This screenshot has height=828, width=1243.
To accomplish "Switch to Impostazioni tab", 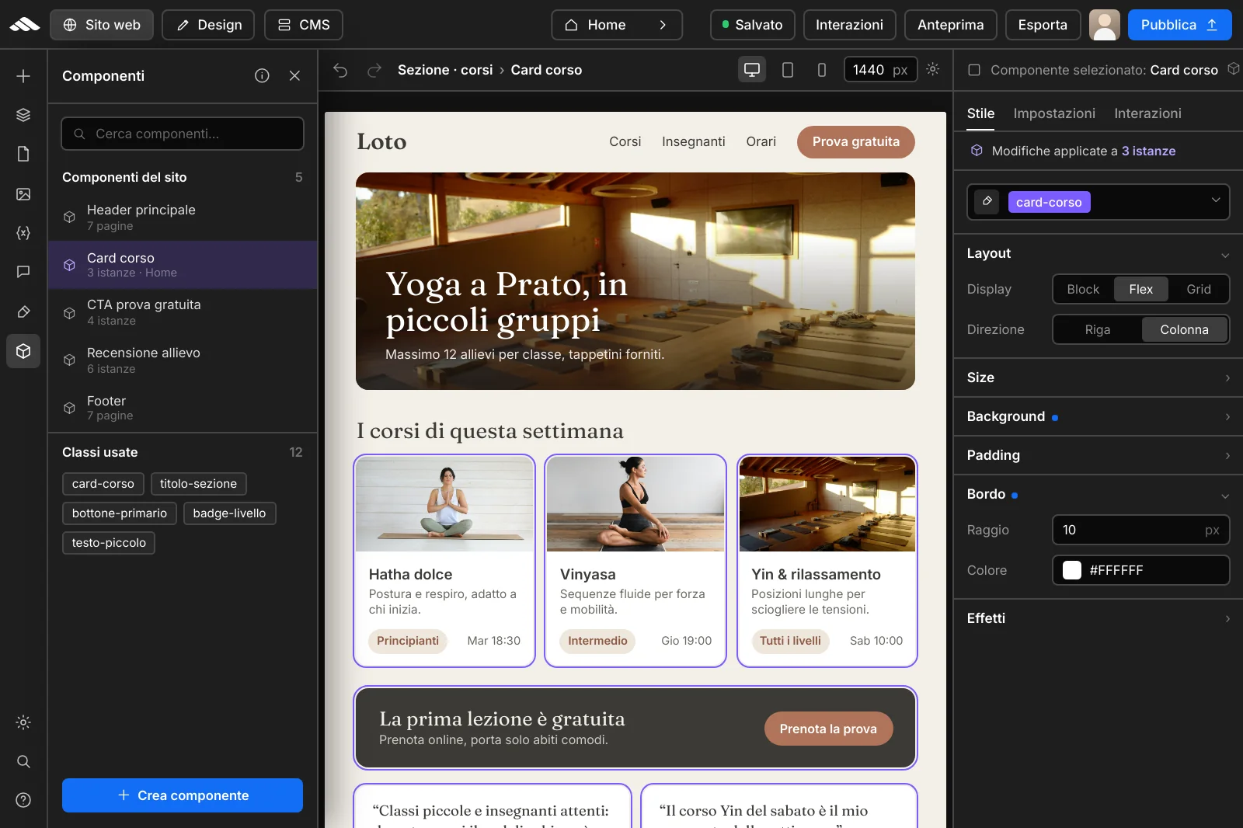I will (1054, 113).
